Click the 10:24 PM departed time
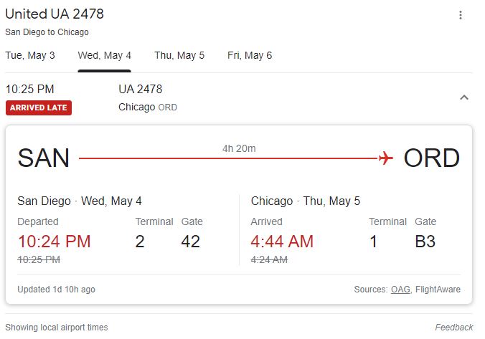Image resolution: width=485 pixels, height=339 pixels. [x=54, y=242]
